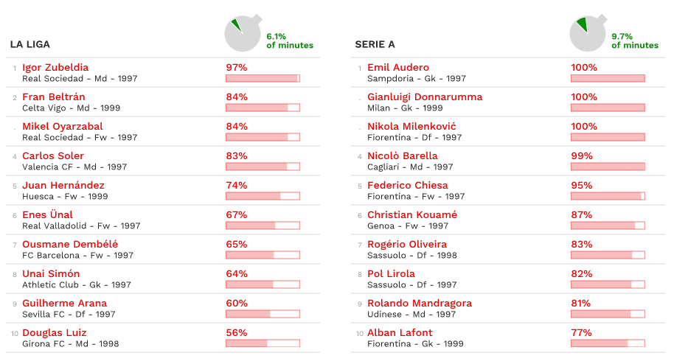Open Igor Zubeldia's player link
Viewport: 674px width, 364px height.
click(x=55, y=68)
